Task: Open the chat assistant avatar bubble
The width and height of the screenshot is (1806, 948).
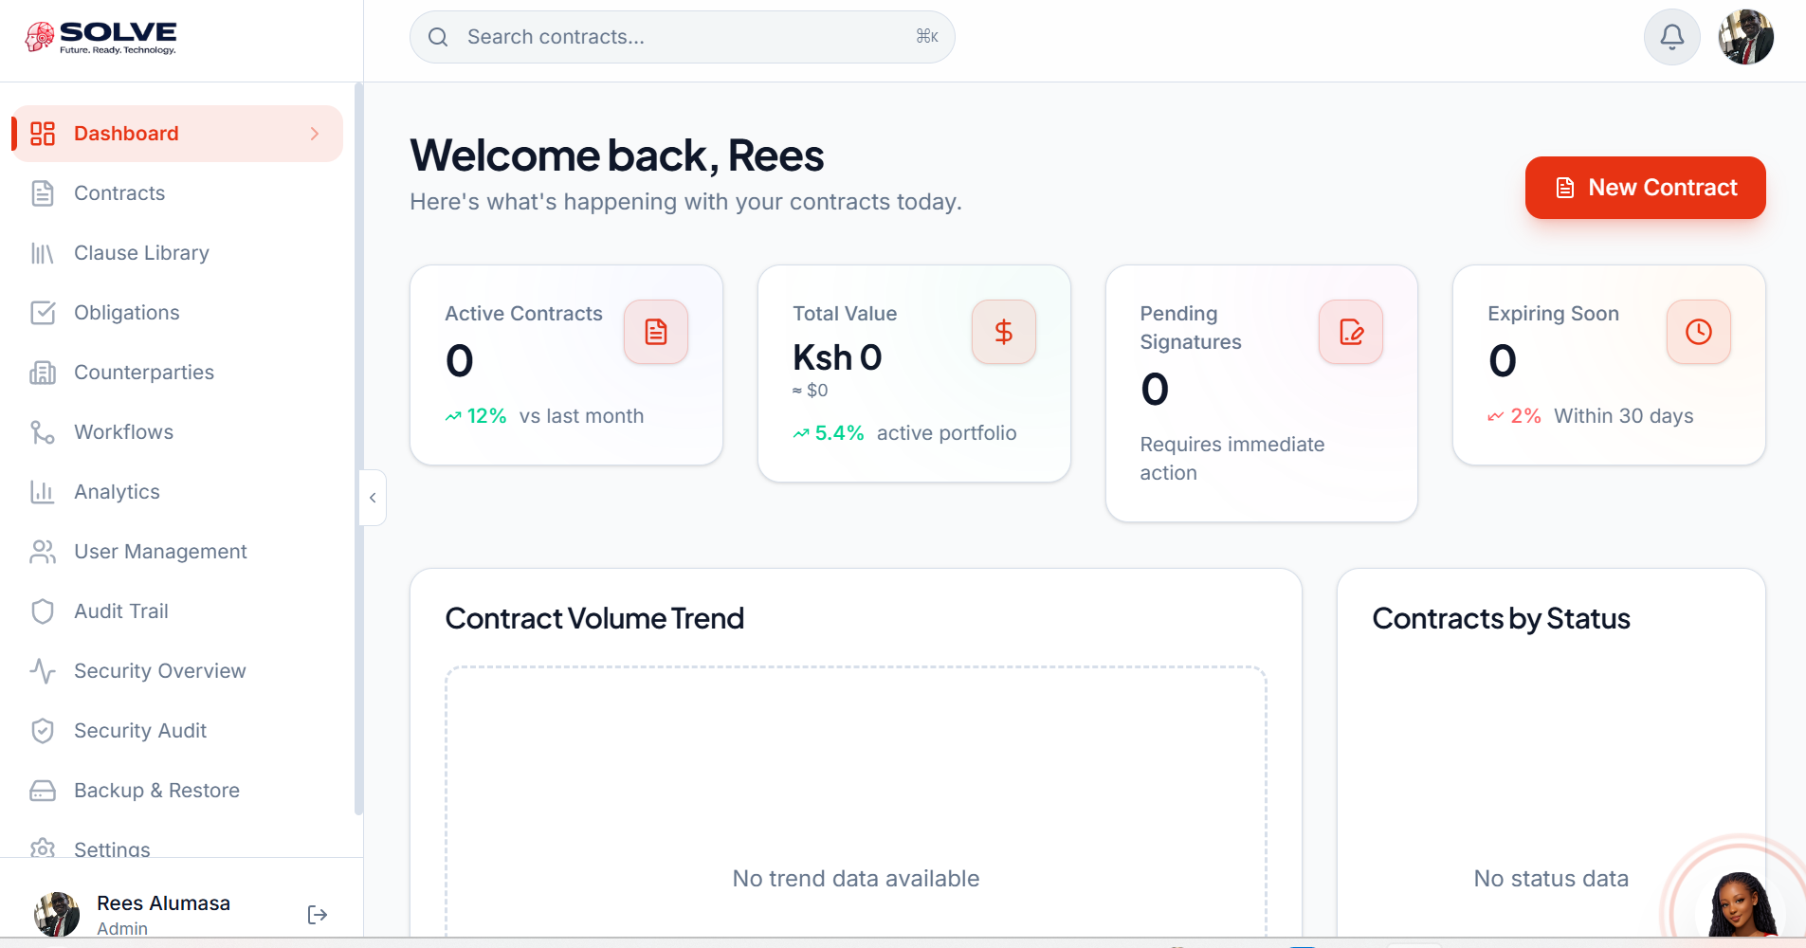Action: (1741, 903)
